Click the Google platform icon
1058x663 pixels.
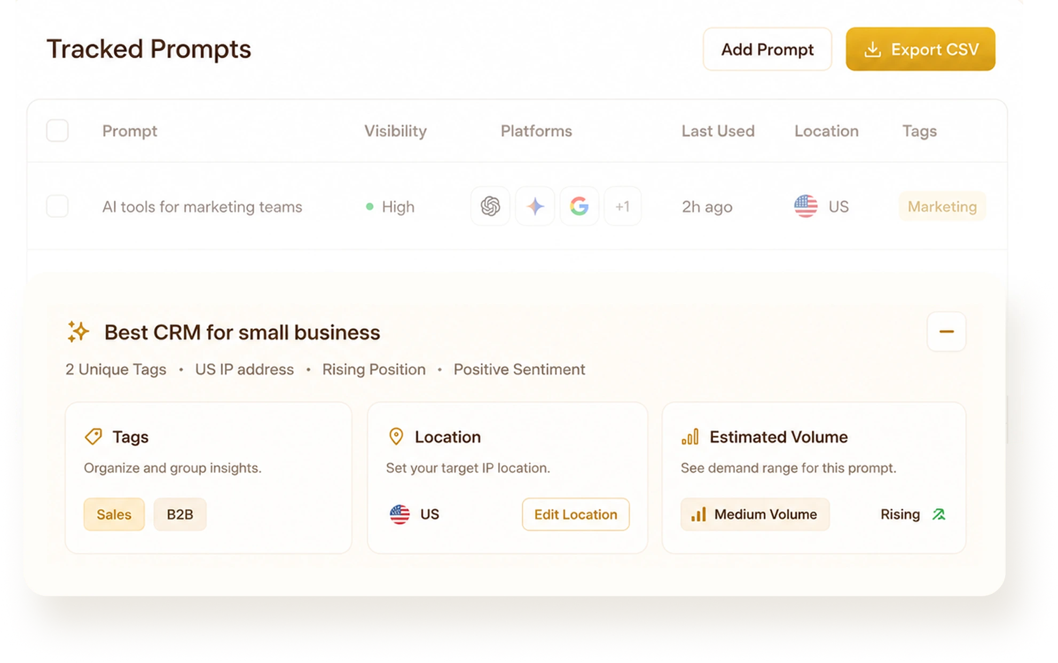(x=579, y=206)
